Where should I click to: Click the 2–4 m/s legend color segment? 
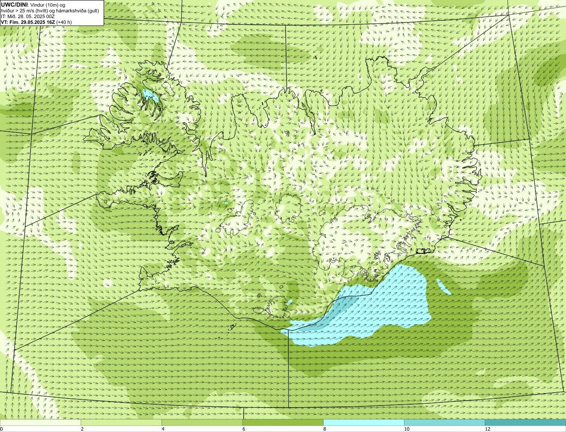121,422
